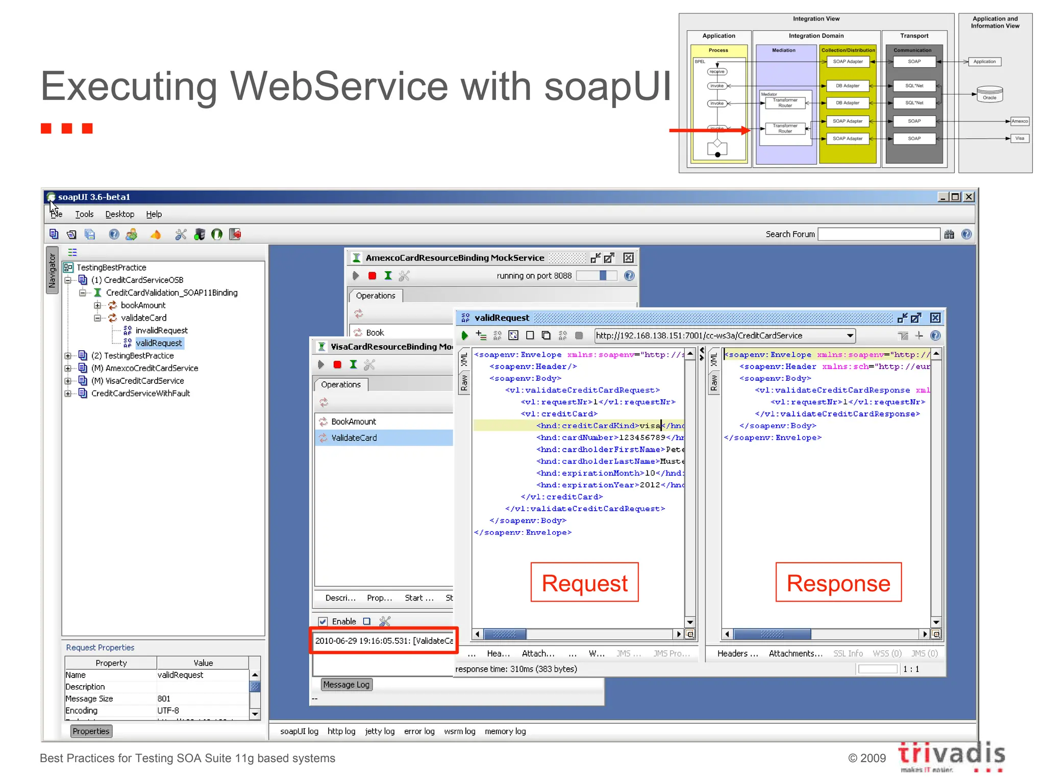Screen dimensions: 1045x783
Task: Click the small empty box next to Enable
Action: point(366,621)
